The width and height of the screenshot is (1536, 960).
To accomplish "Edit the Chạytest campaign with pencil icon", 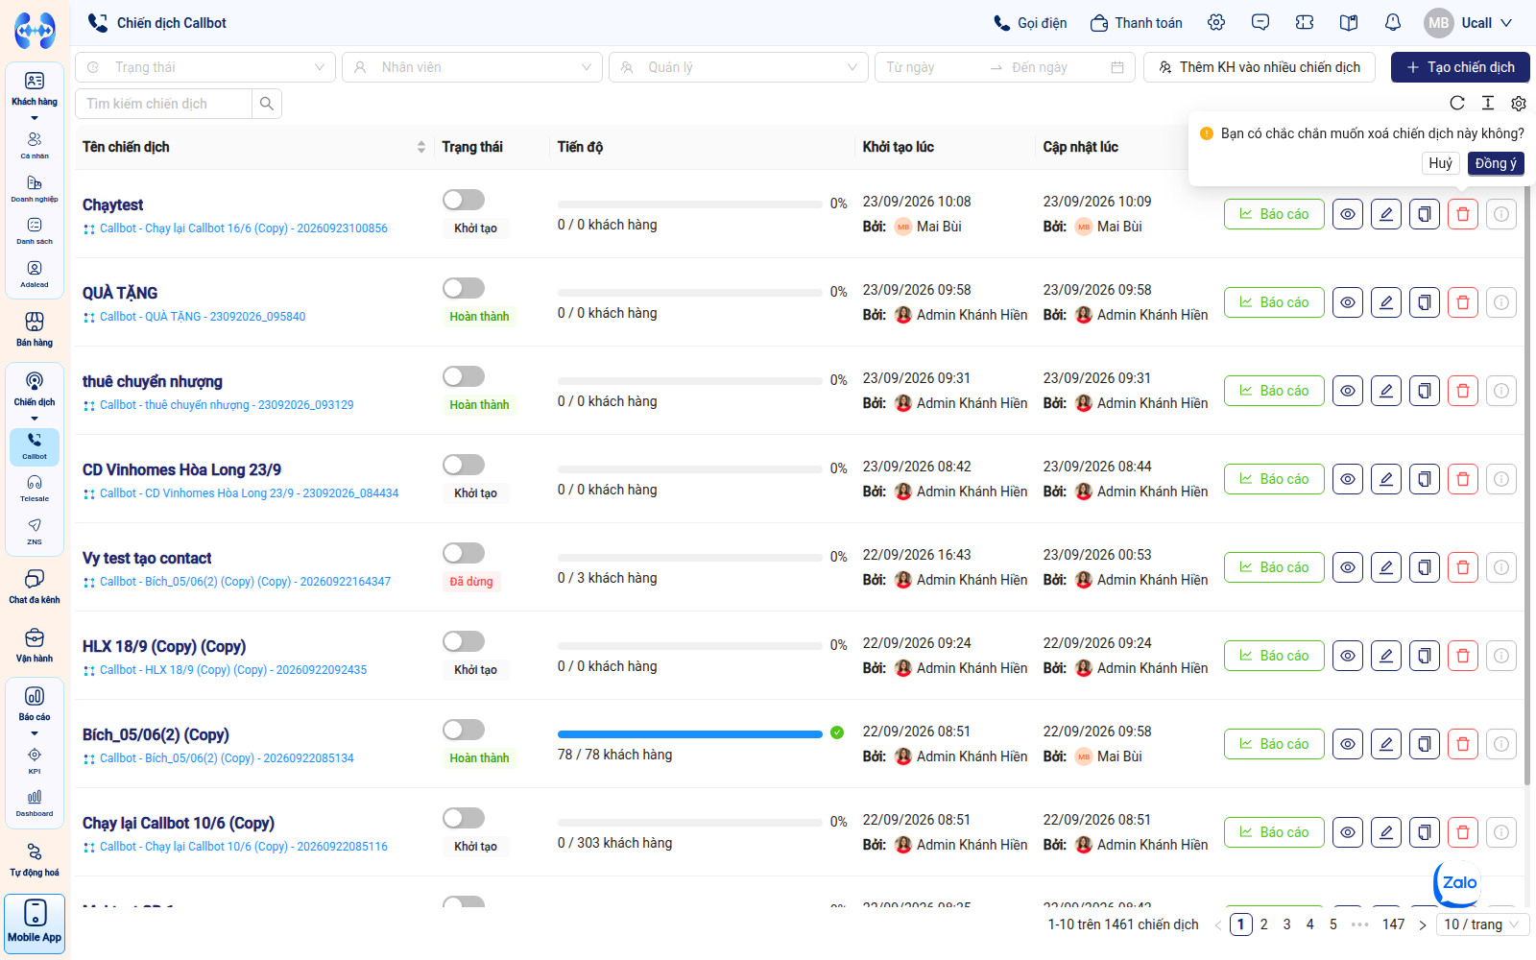I will 1385,214.
